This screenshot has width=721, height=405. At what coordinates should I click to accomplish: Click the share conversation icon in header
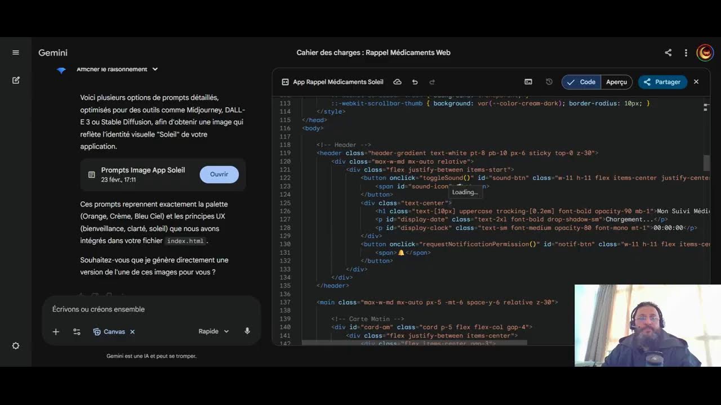pyautogui.click(x=668, y=52)
